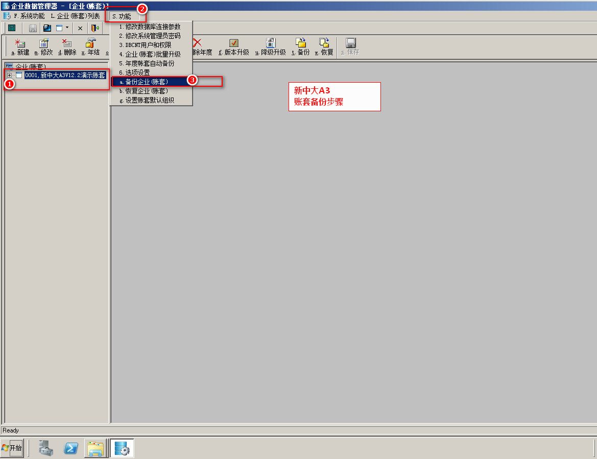Click the exit door icon in small toolbar
Viewport: 597px width, 459px height.
click(x=95, y=28)
